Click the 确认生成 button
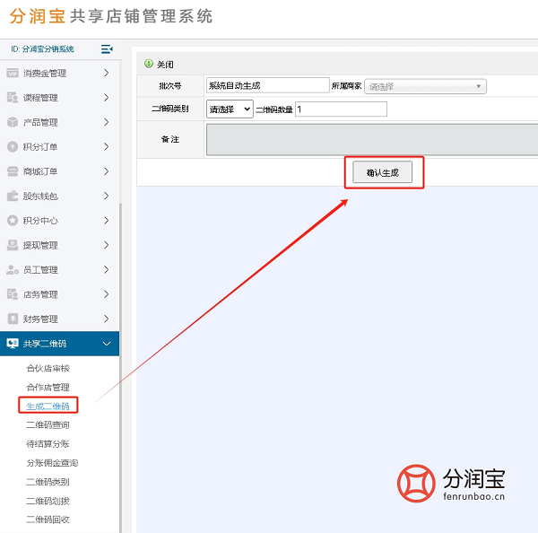Image resolution: width=538 pixels, height=533 pixels. pyautogui.click(x=382, y=172)
